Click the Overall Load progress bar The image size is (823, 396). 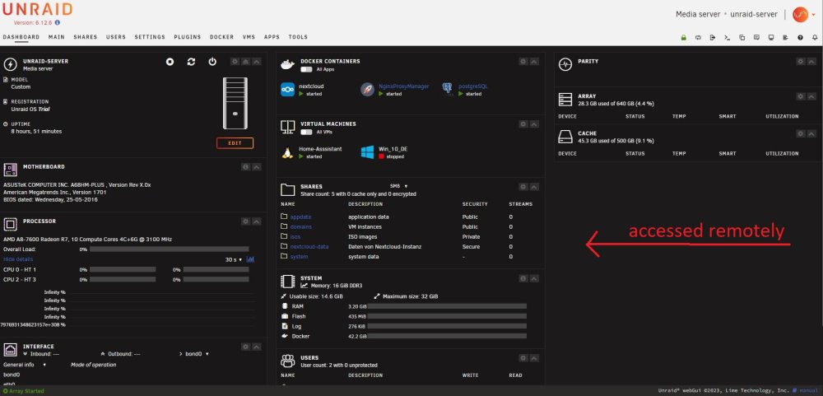(x=169, y=249)
